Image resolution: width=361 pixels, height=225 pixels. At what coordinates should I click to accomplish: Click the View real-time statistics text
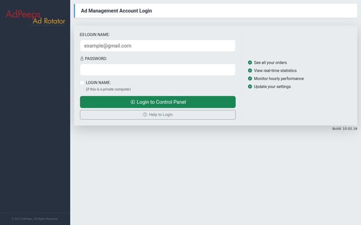click(275, 70)
